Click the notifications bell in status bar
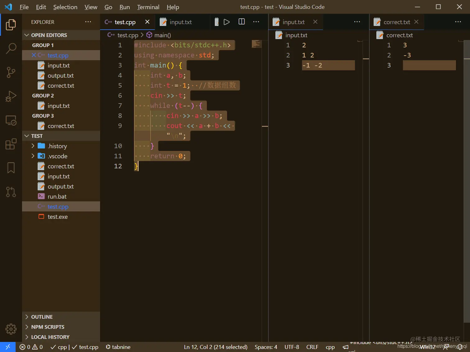 tap(460, 347)
